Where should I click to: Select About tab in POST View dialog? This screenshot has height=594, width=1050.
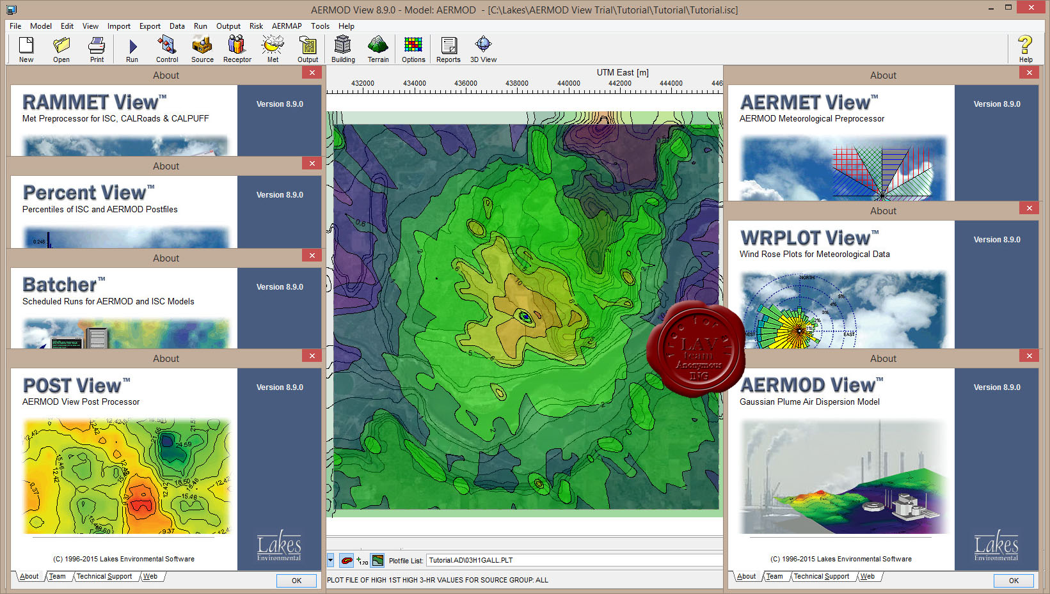(29, 577)
